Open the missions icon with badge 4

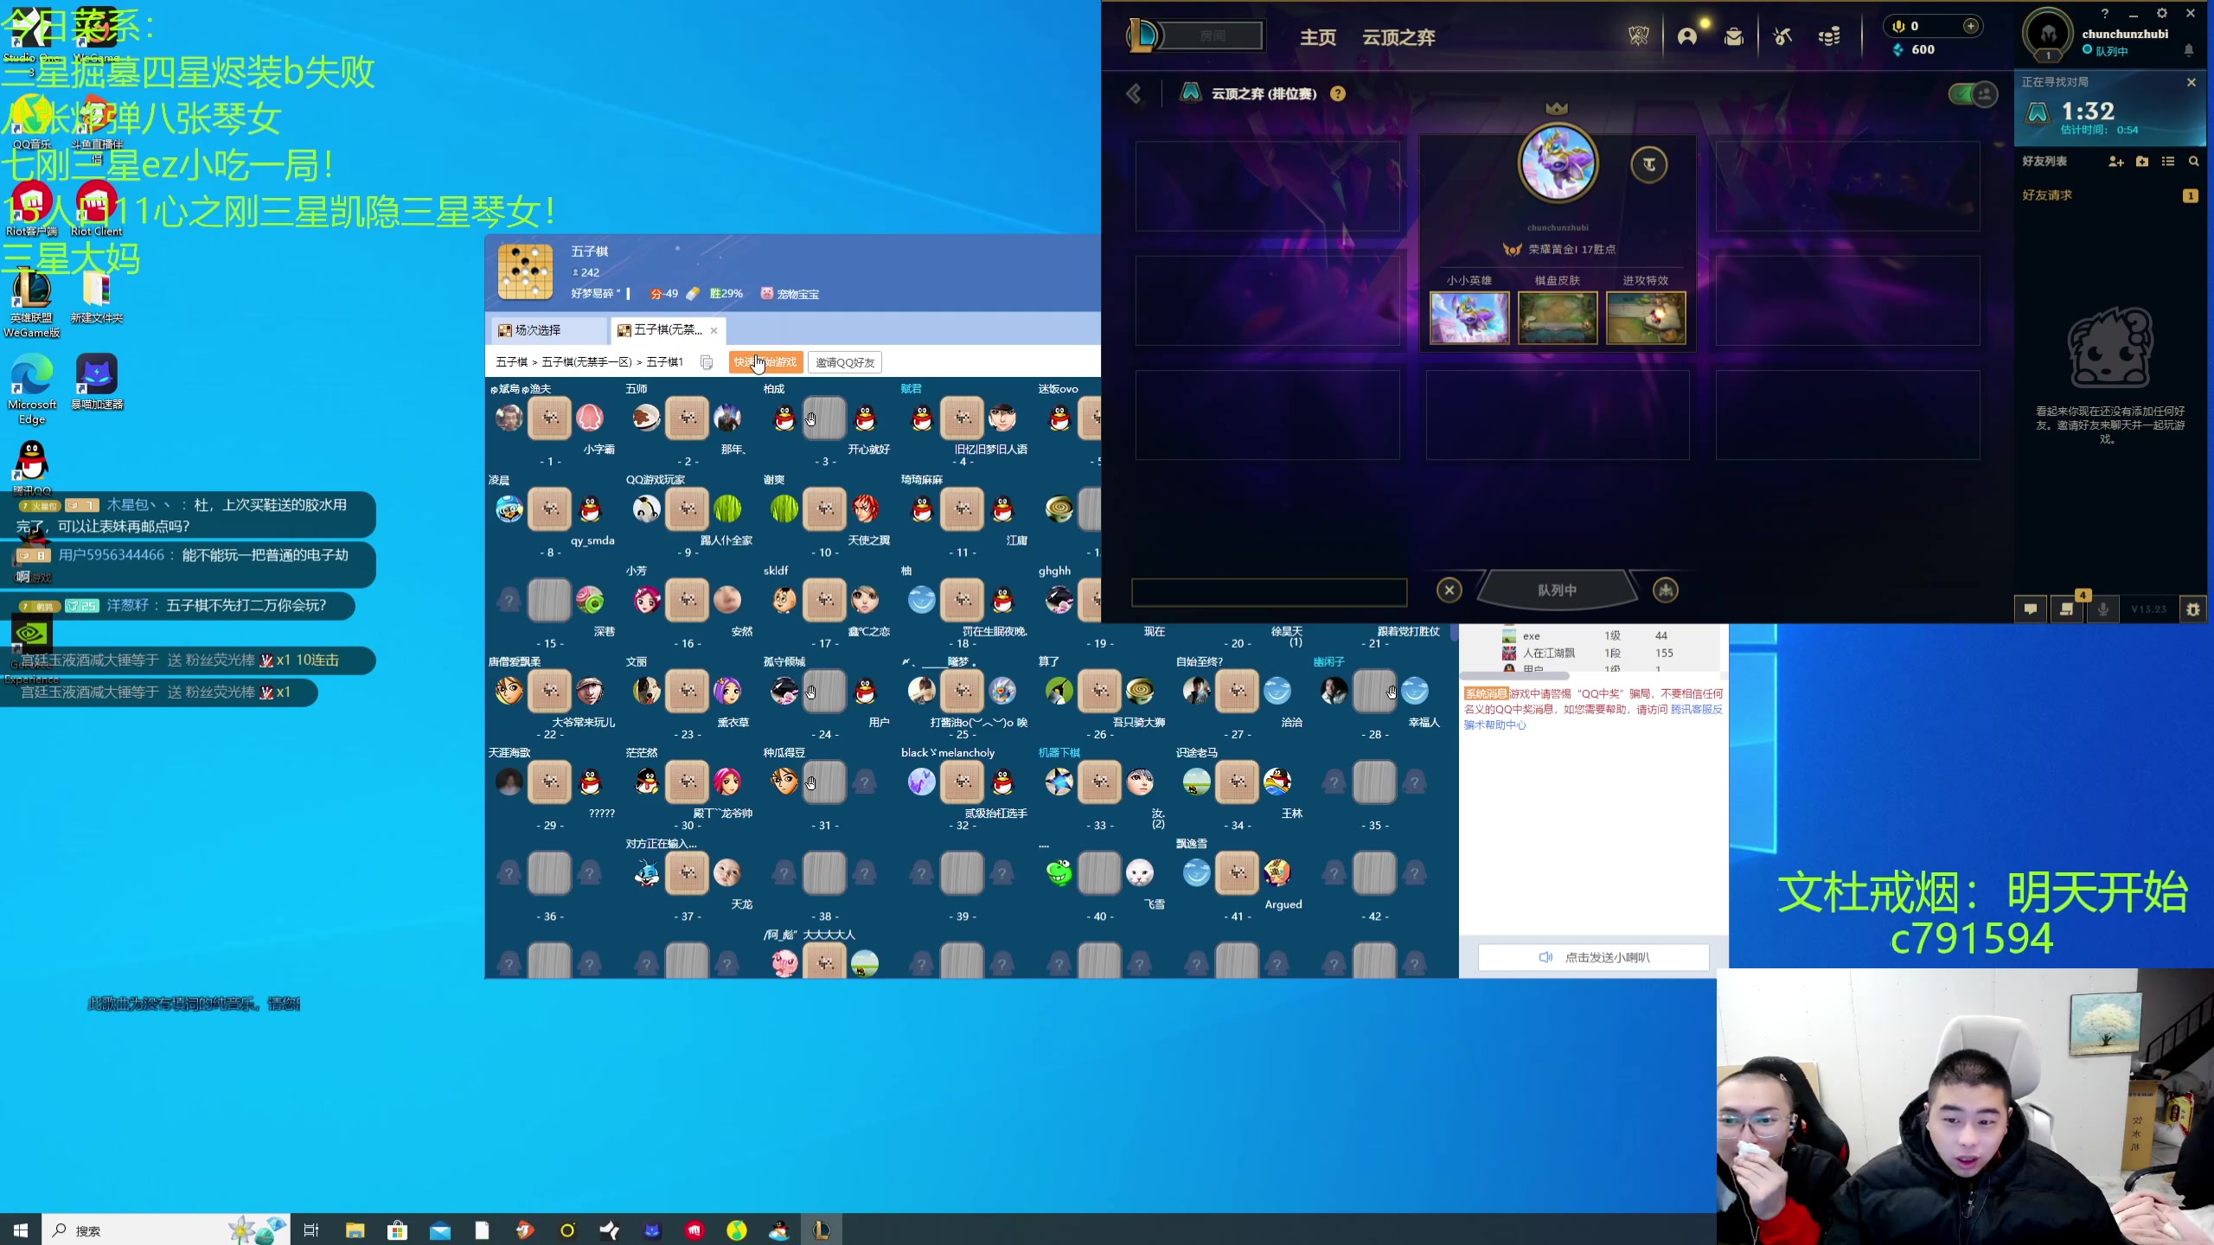2067,609
